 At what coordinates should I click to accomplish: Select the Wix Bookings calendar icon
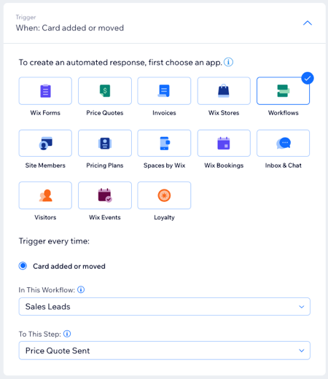click(224, 143)
